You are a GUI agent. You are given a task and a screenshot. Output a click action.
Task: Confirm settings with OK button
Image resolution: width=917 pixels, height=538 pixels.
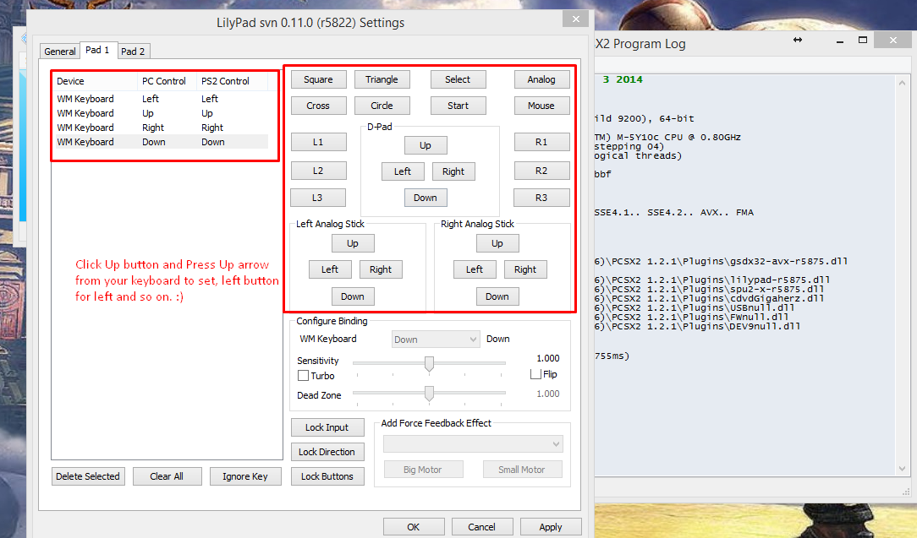tap(414, 527)
